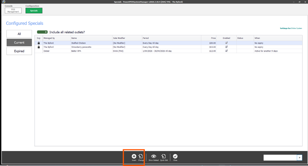Click the search magnifier button
The width and height of the screenshot is (308, 166).
pos(300,158)
